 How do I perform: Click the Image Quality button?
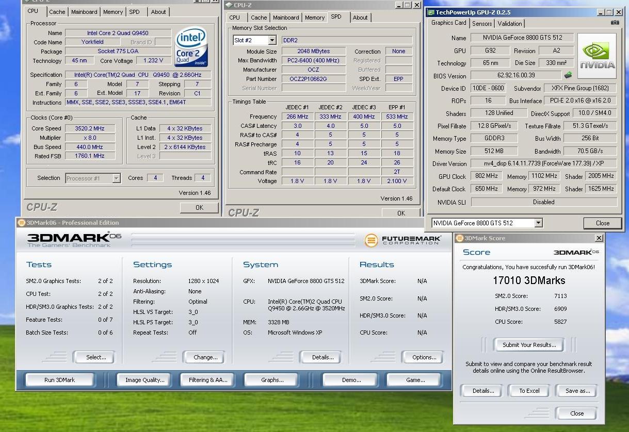point(144,380)
